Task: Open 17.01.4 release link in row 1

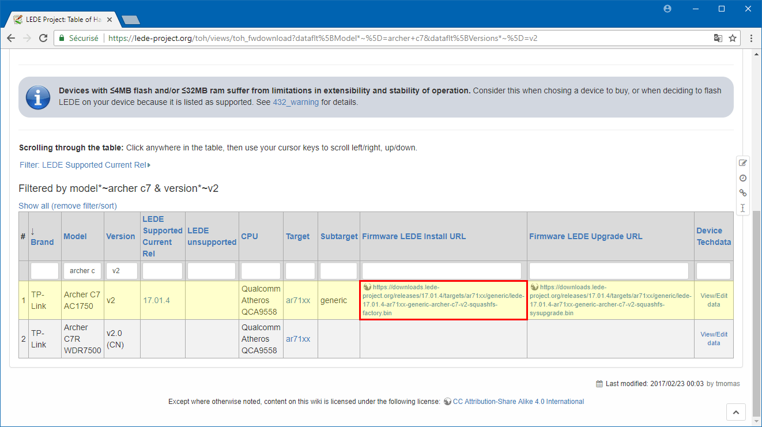Action: (156, 300)
